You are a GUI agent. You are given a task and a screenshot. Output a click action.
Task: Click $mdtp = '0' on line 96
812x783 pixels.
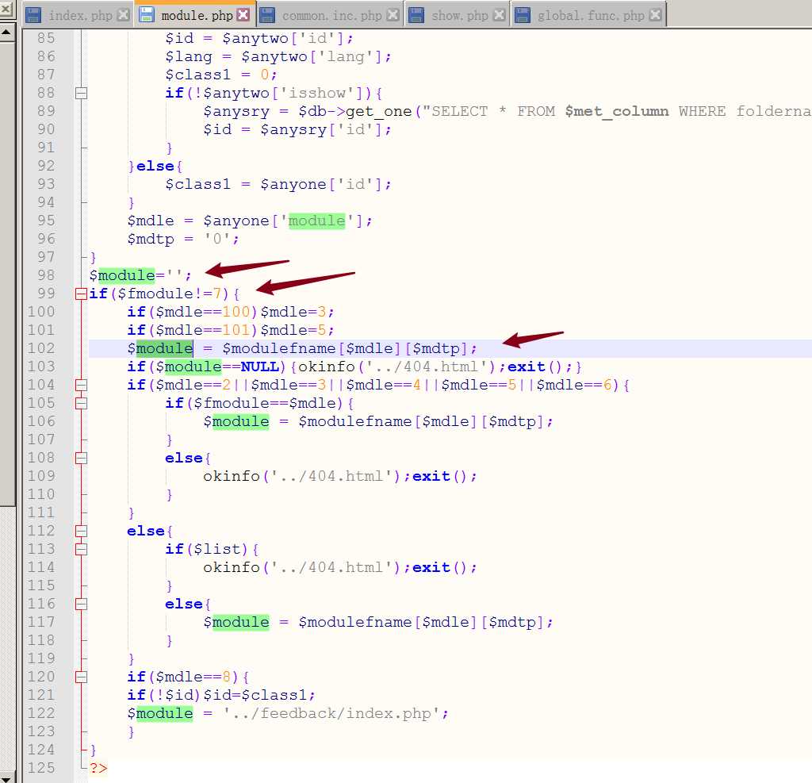coord(183,239)
